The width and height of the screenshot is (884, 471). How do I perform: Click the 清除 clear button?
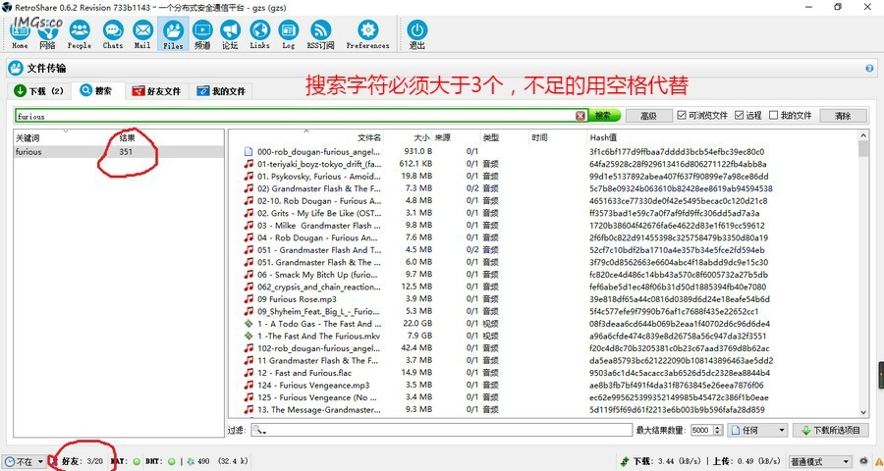(843, 116)
